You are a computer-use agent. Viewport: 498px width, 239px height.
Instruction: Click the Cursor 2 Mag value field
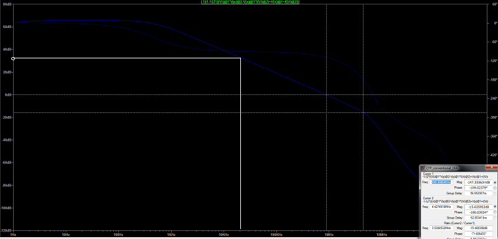(478, 207)
